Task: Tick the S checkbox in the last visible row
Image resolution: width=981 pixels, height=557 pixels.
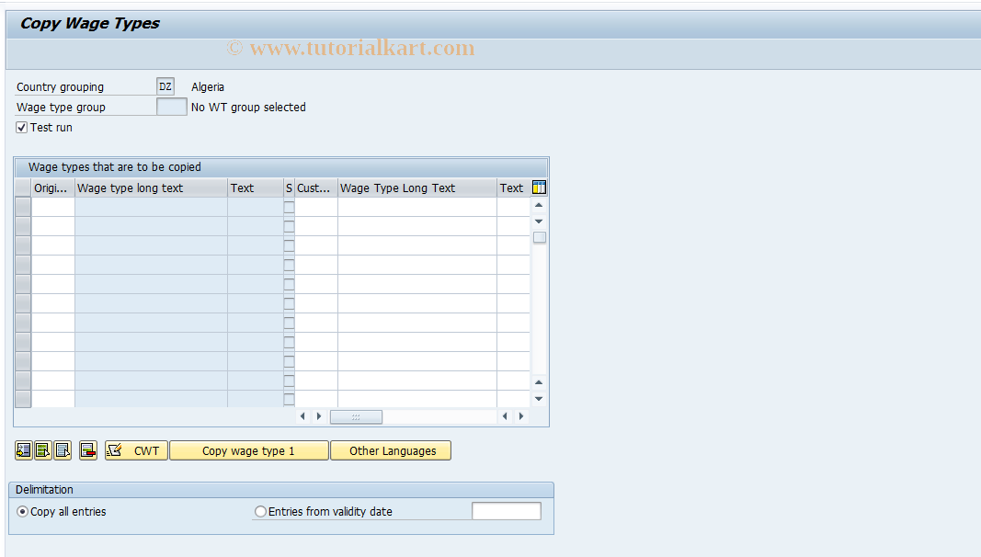Action: coord(289,399)
